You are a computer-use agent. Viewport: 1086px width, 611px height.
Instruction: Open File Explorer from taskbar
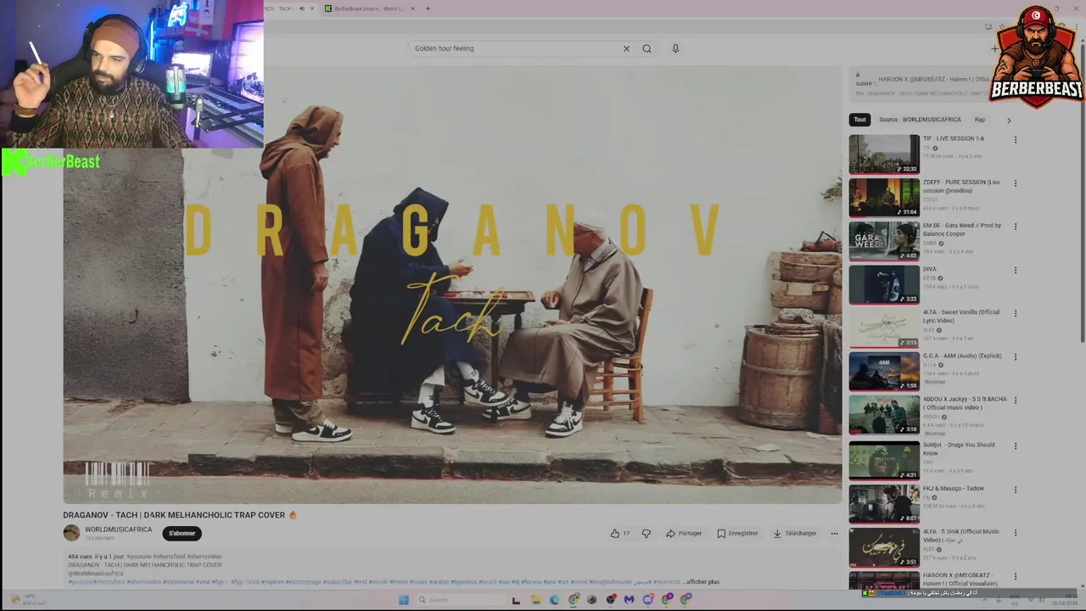[x=535, y=599]
